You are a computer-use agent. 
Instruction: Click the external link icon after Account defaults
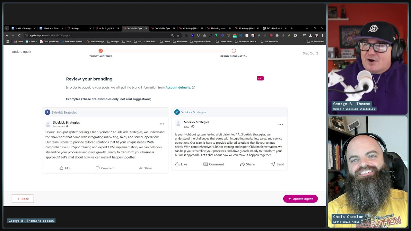tap(193, 88)
